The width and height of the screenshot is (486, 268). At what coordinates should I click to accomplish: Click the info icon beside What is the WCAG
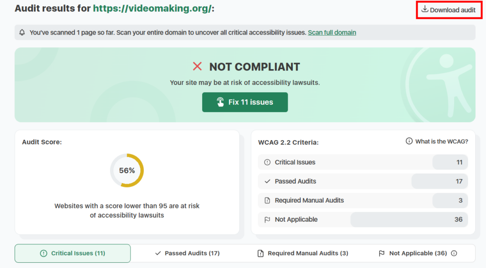point(409,142)
